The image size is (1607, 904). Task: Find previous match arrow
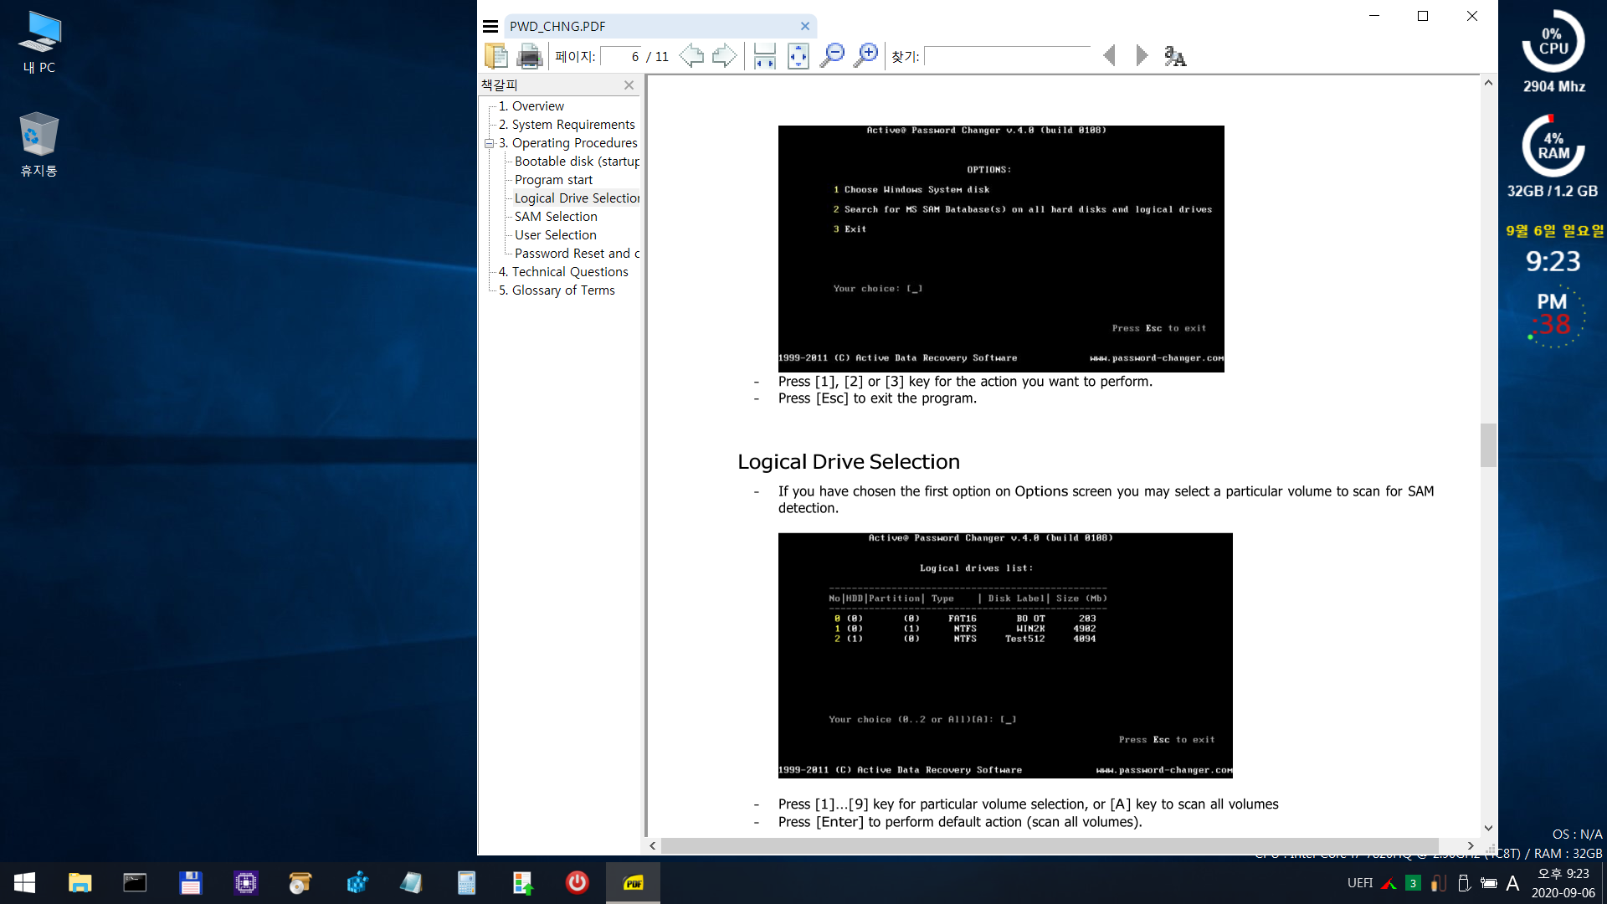[x=1110, y=56]
